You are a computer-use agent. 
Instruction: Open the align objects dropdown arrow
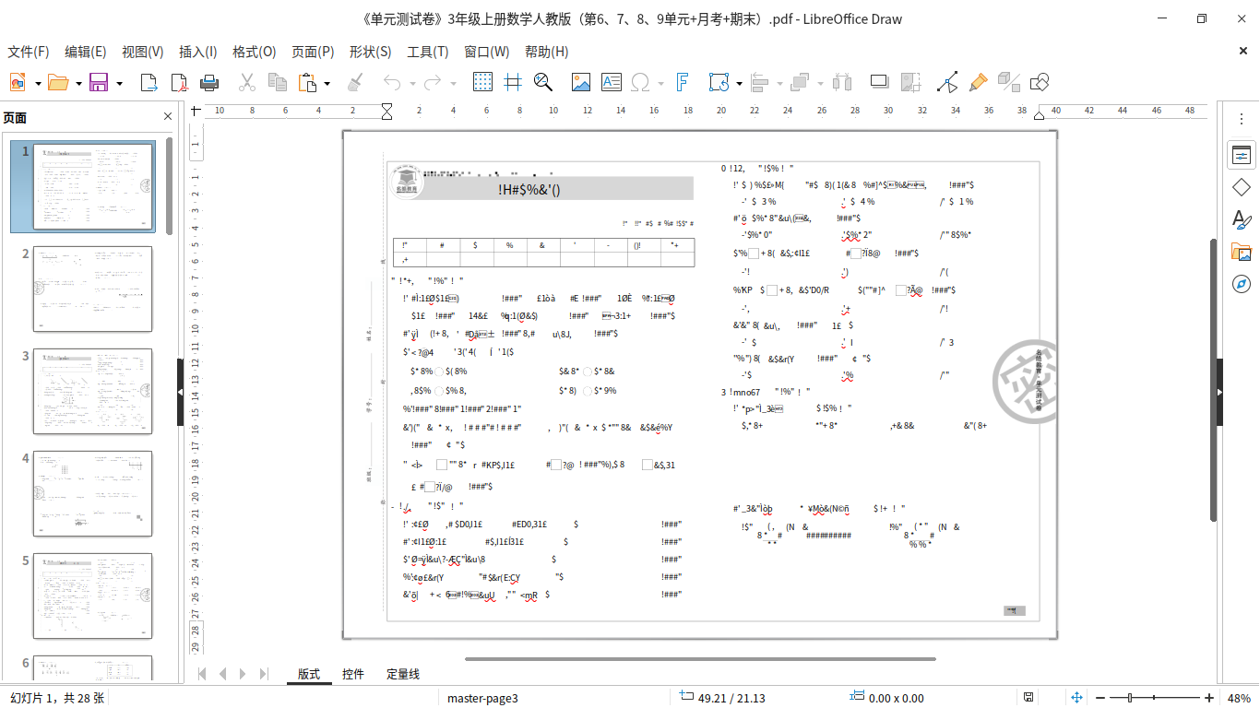(x=780, y=82)
